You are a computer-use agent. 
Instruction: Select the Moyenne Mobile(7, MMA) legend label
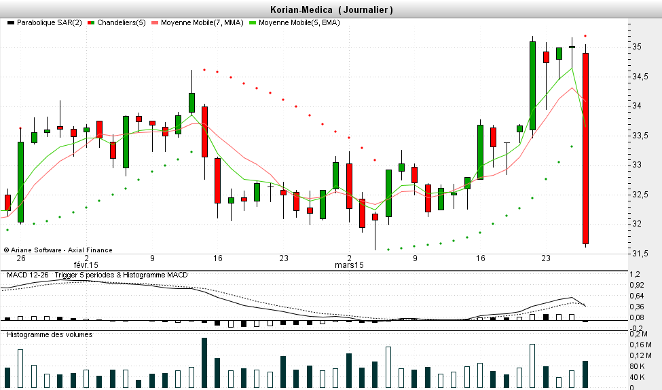pos(202,23)
